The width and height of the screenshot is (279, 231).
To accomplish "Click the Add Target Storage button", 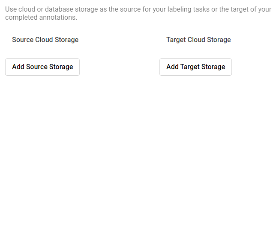I will coord(195,67).
